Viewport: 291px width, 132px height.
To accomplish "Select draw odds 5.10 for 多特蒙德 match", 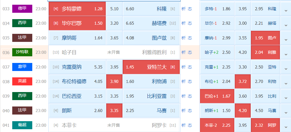I will click(114, 9).
